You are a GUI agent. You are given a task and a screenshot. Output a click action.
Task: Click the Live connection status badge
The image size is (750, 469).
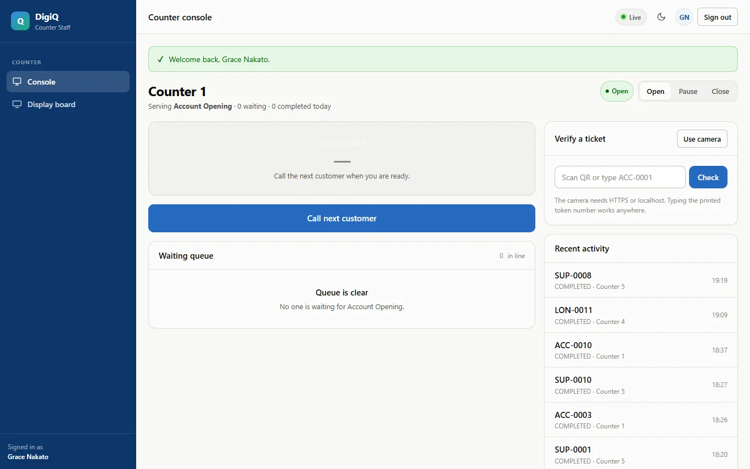631,17
